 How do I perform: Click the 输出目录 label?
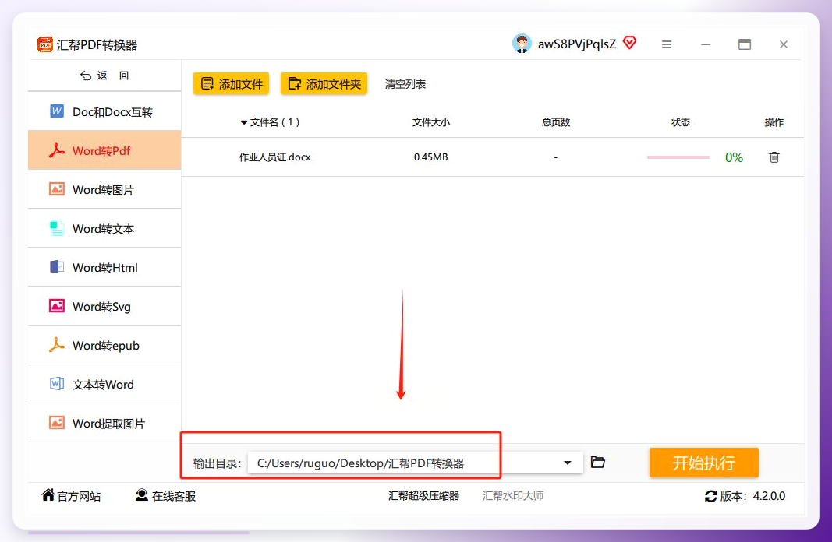217,463
